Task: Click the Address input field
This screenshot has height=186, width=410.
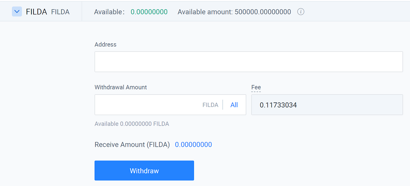Action: coord(248,62)
